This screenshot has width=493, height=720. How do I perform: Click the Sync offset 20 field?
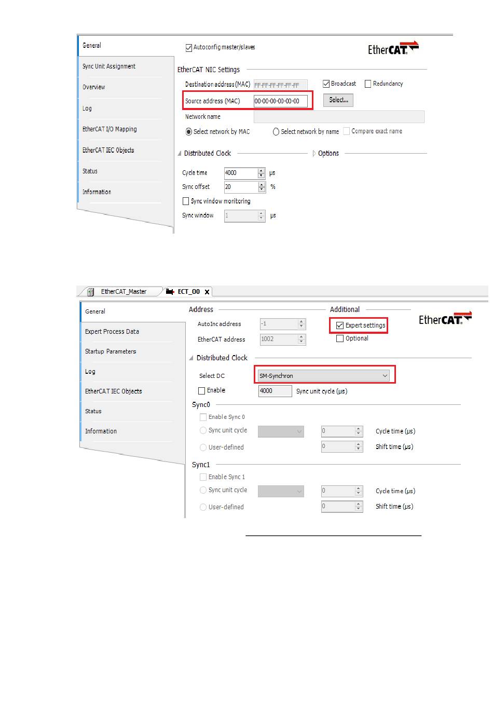tap(241, 187)
